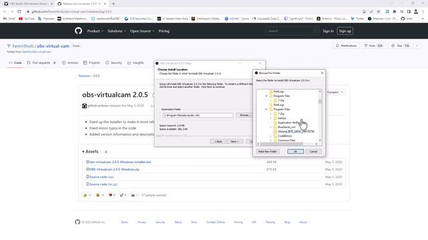Click Browse button in the Setup window
The image size is (428, 240).
click(244, 115)
